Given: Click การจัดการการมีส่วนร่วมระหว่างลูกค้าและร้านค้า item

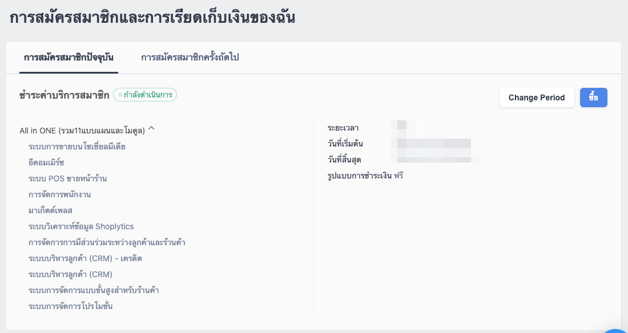Looking at the screenshot, I should tap(107, 242).
